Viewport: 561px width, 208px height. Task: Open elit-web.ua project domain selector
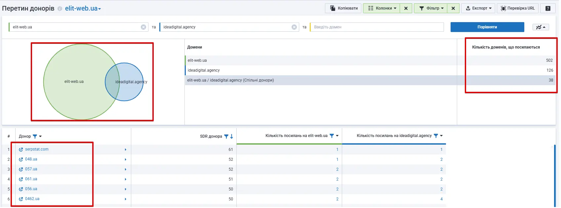83,9
